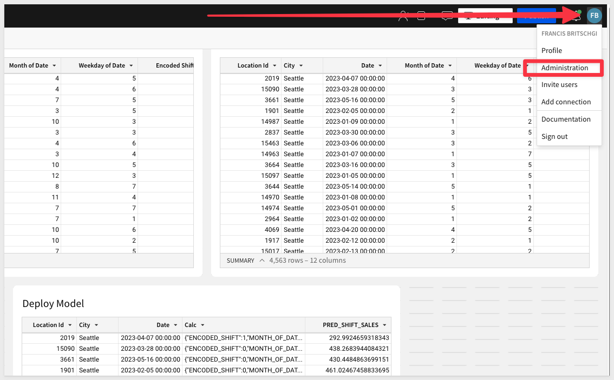The height and width of the screenshot is (380, 614).
Task: Open the PRED_SHIFT_SALES column dropdown arrow
Action: pyautogui.click(x=384, y=325)
